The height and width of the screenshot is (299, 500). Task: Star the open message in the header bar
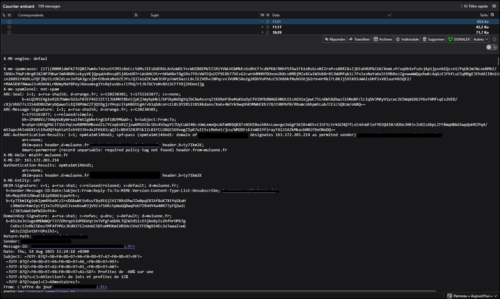coord(494,39)
